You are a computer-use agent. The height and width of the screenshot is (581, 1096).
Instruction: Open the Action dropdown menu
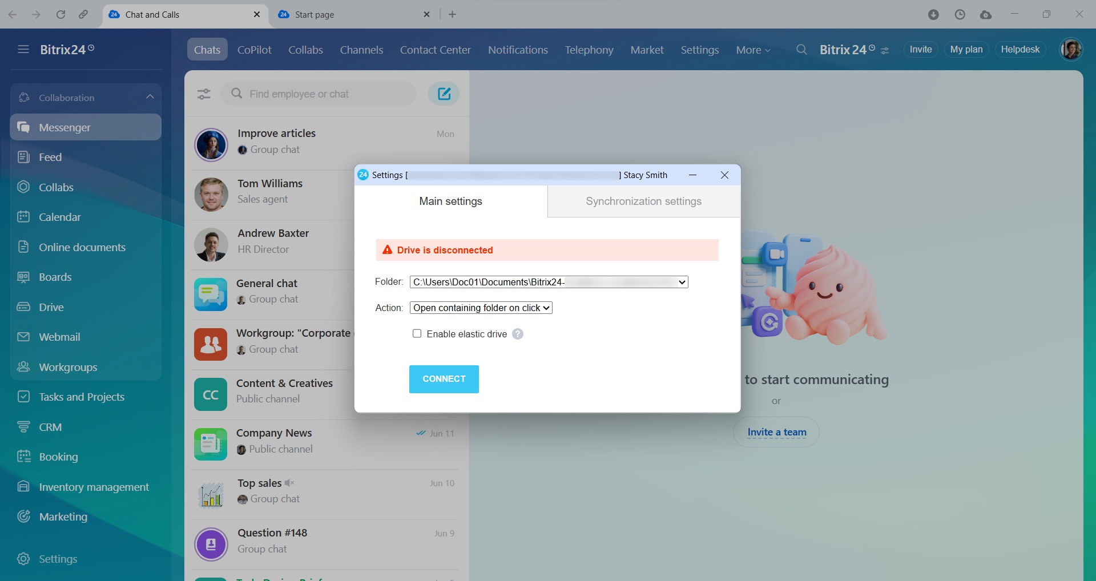pyautogui.click(x=481, y=308)
